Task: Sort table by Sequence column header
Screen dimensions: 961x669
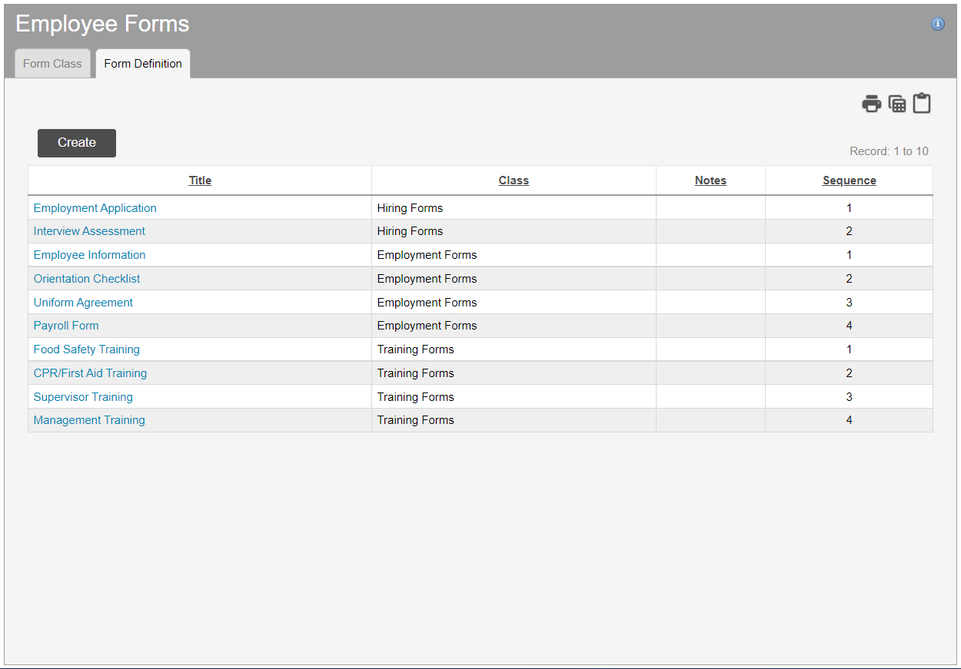Action: [849, 180]
